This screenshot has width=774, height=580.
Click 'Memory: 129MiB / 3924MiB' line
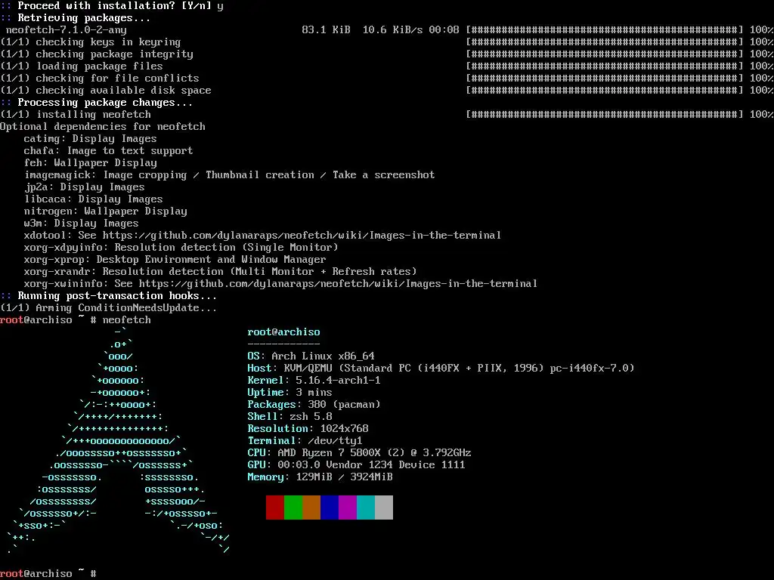coord(320,477)
